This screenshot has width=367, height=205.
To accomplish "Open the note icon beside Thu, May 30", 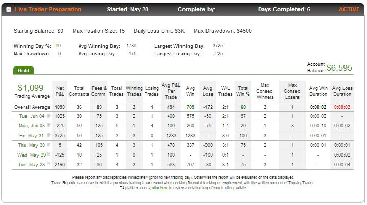I will [49, 144].
